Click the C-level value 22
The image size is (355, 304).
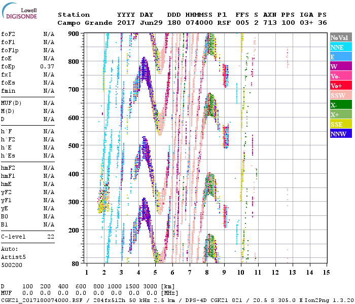tap(51, 237)
